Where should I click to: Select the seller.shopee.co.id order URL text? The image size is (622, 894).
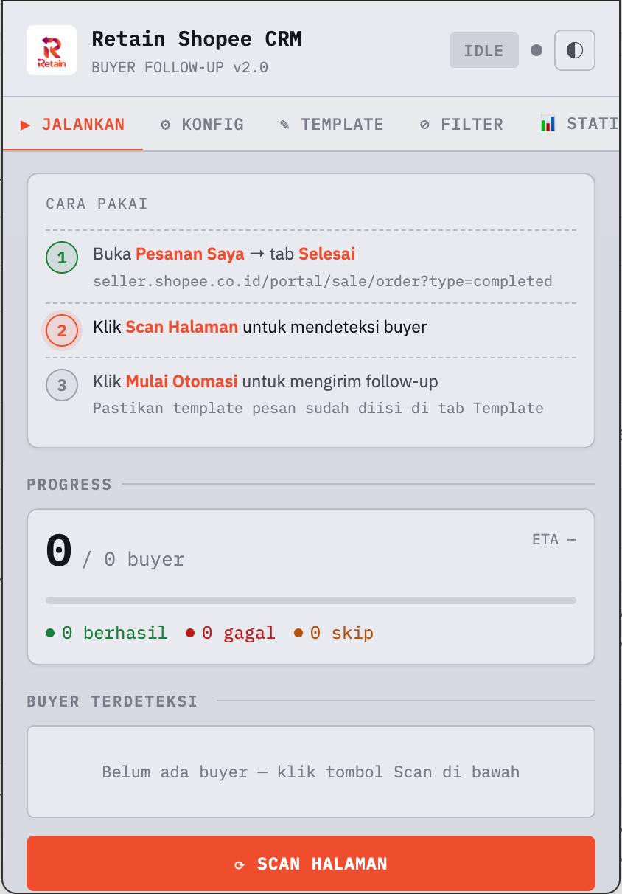tap(322, 281)
